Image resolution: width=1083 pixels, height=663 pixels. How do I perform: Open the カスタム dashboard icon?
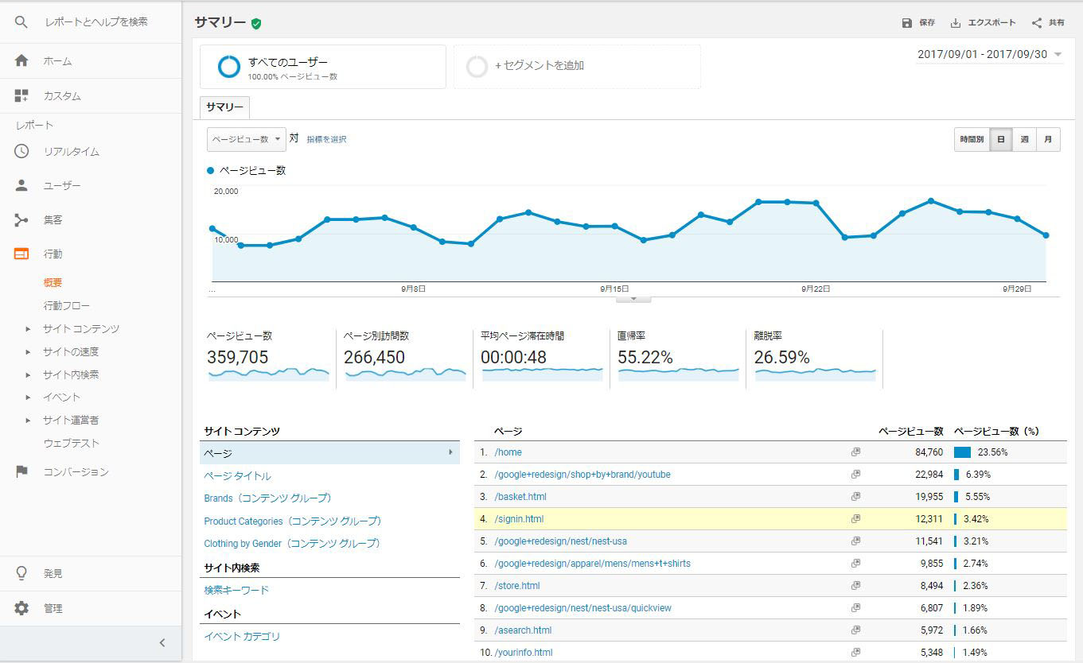[x=21, y=96]
